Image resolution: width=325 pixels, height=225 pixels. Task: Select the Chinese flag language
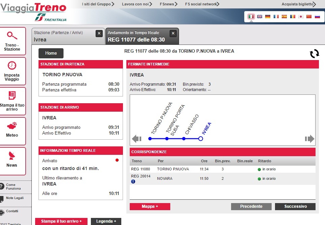[x=309, y=16]
